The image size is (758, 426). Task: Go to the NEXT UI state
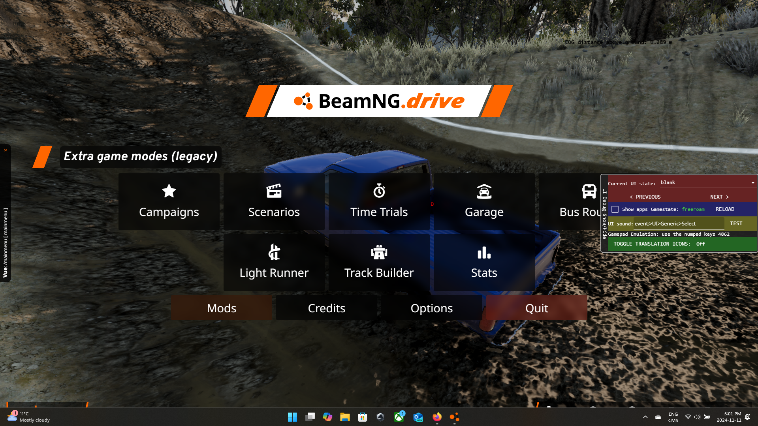click(x=719, y=197)
